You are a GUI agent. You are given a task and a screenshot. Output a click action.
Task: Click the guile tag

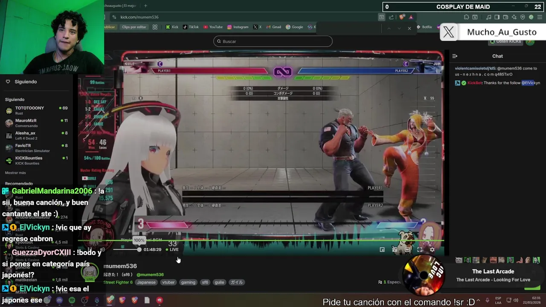coord(219,282)
